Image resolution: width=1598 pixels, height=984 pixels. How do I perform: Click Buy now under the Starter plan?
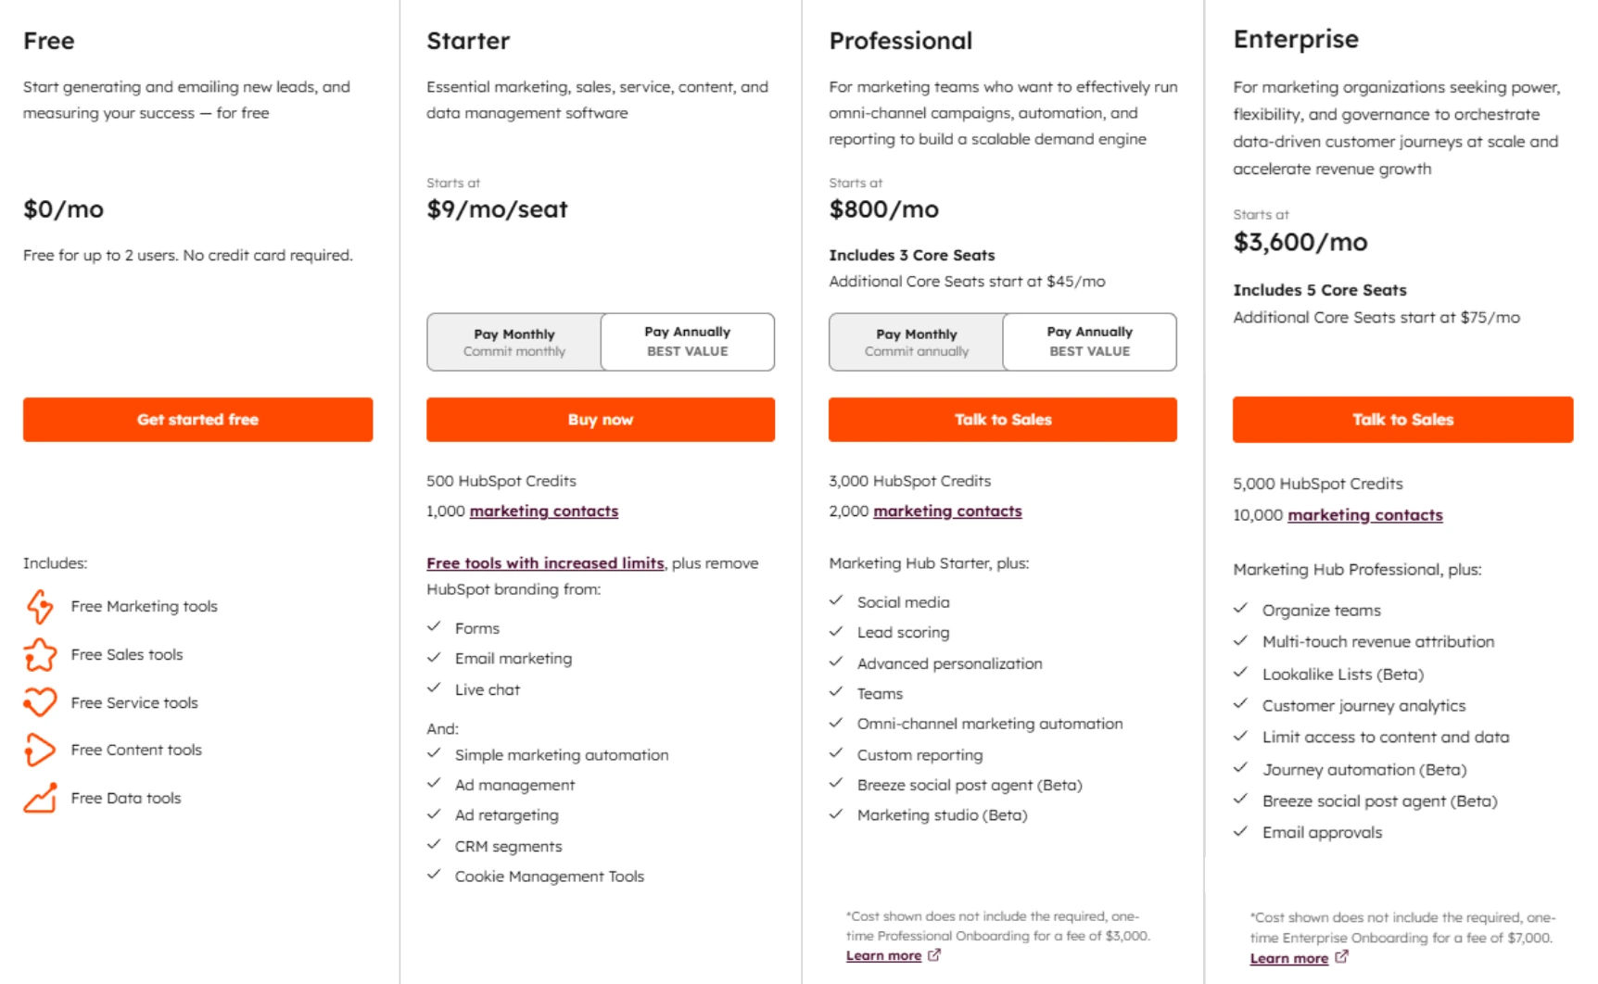click(600, 419)
